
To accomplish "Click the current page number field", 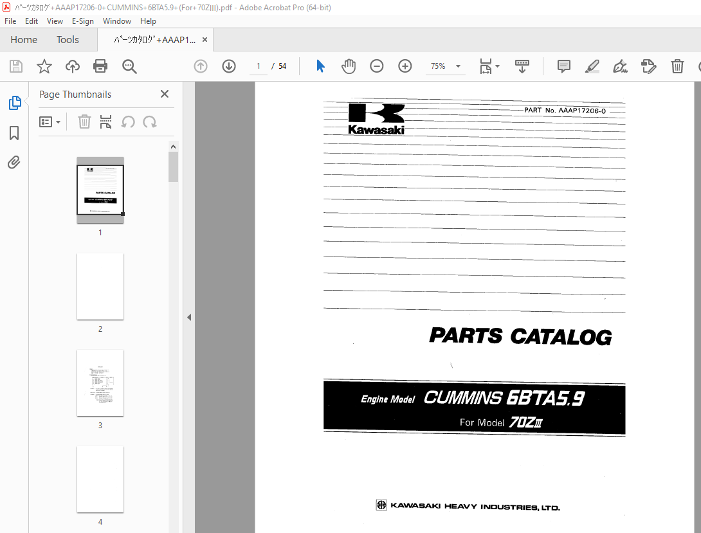I will pos(258,66).
